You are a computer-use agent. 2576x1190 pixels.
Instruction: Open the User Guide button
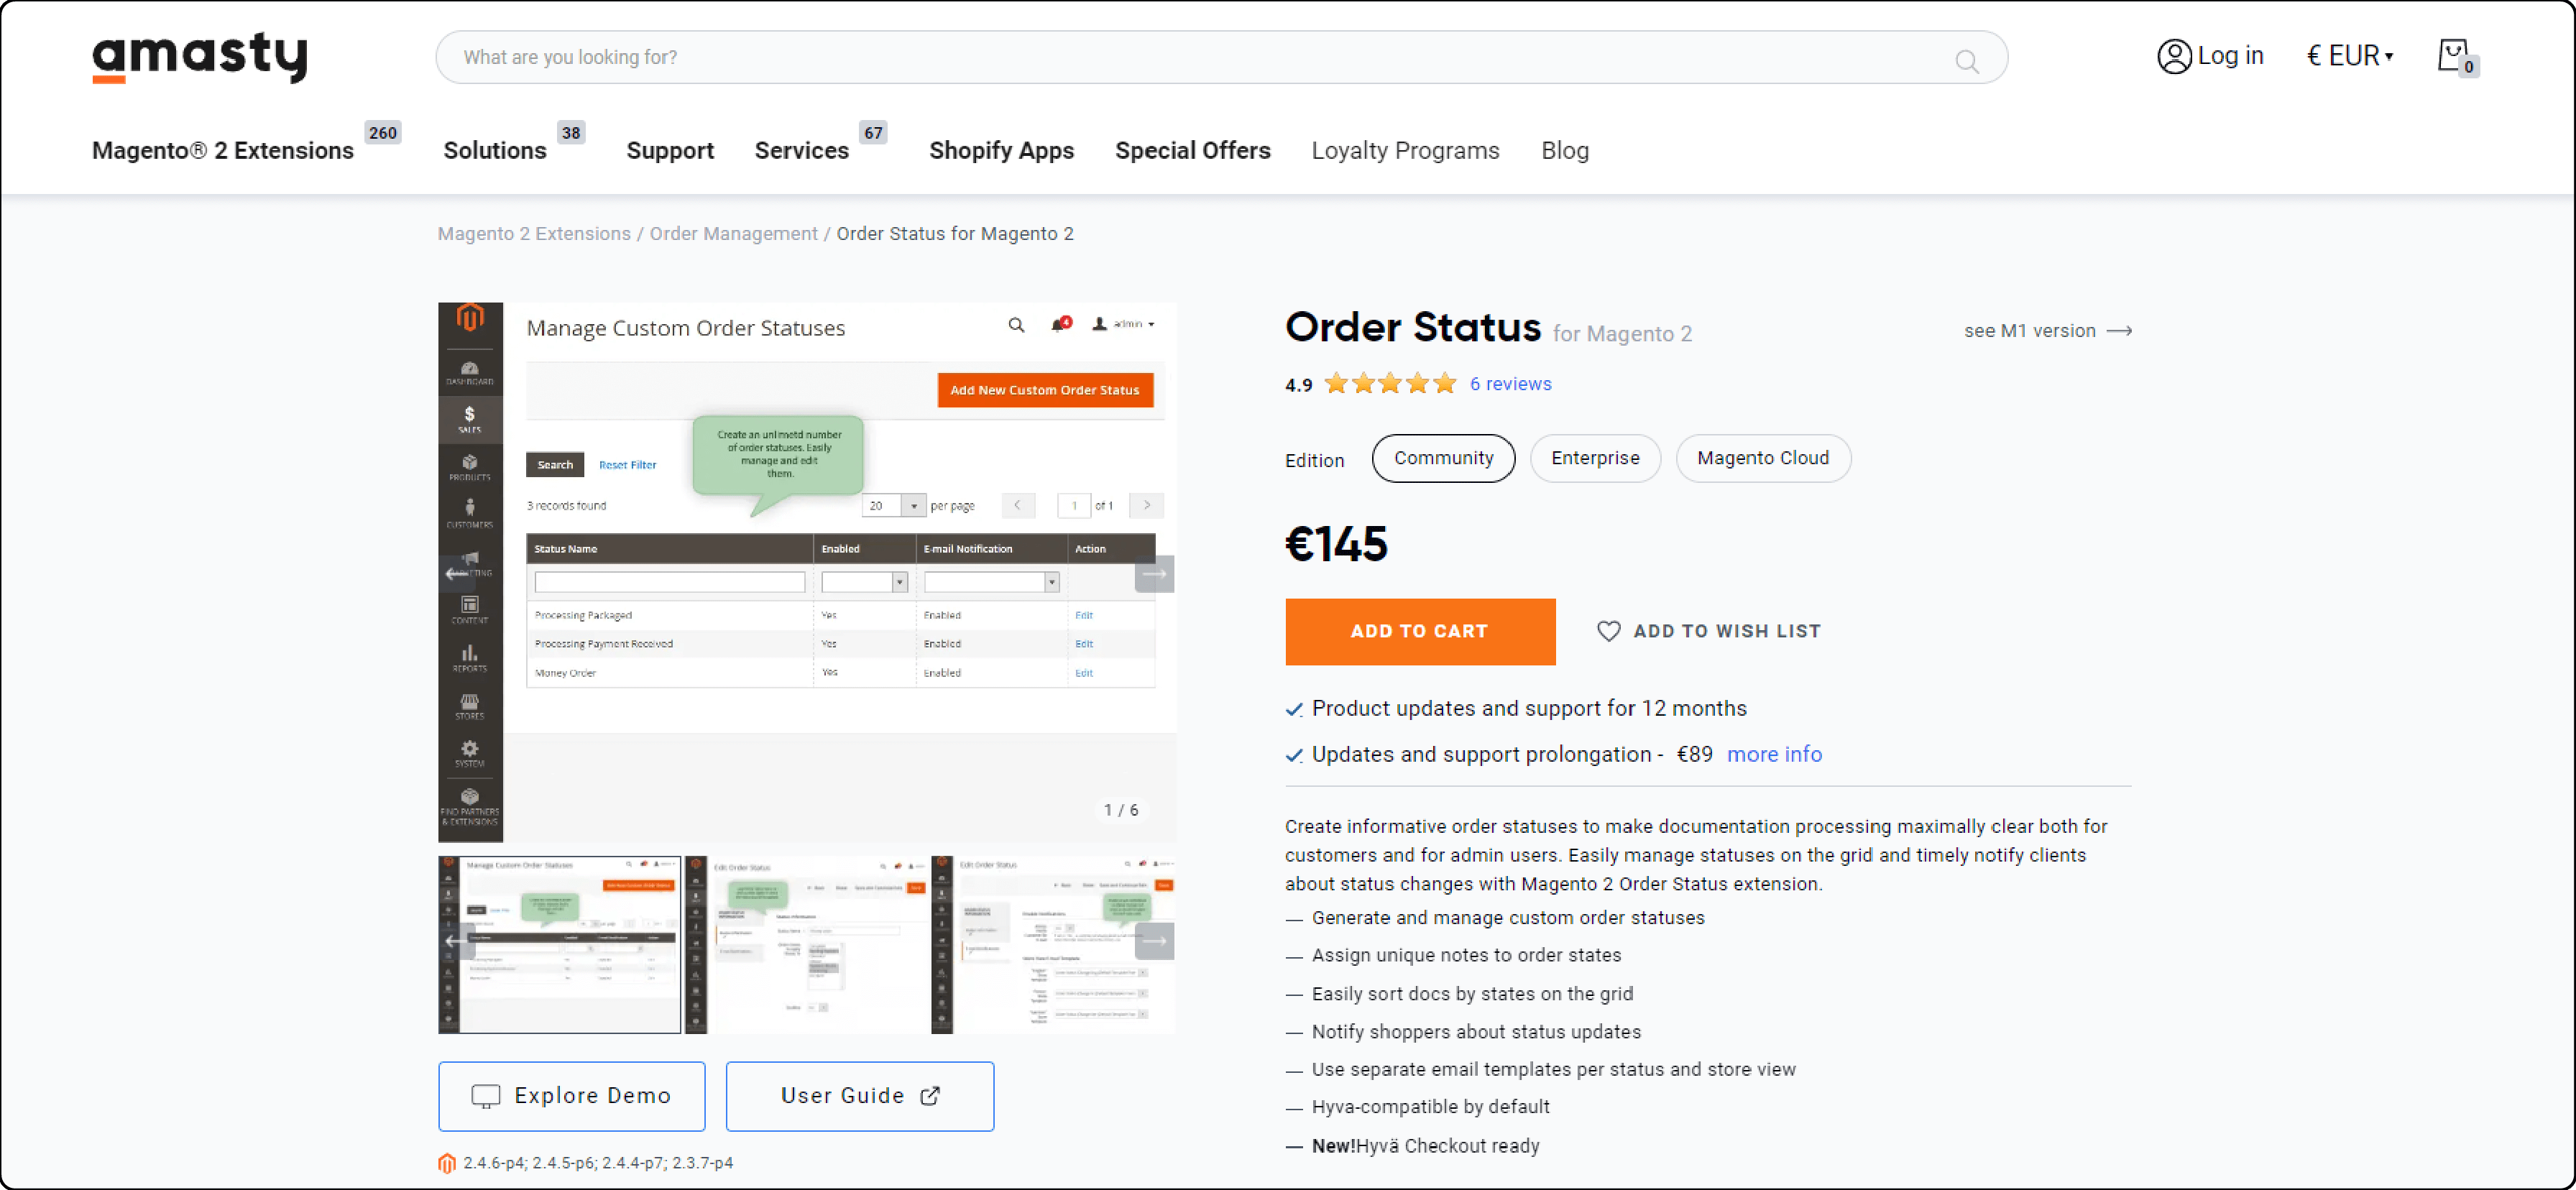point(860,1096)
